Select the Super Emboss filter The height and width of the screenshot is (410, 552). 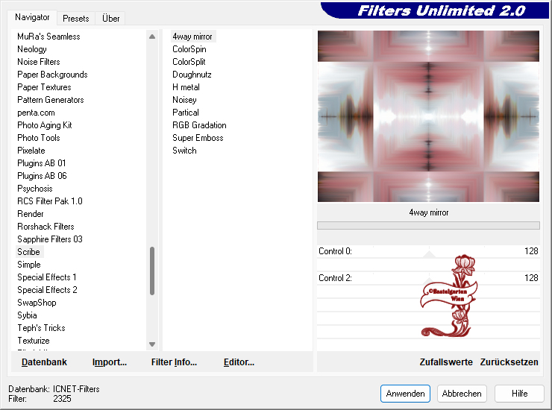pyautogui.click(x=198, y=138)
